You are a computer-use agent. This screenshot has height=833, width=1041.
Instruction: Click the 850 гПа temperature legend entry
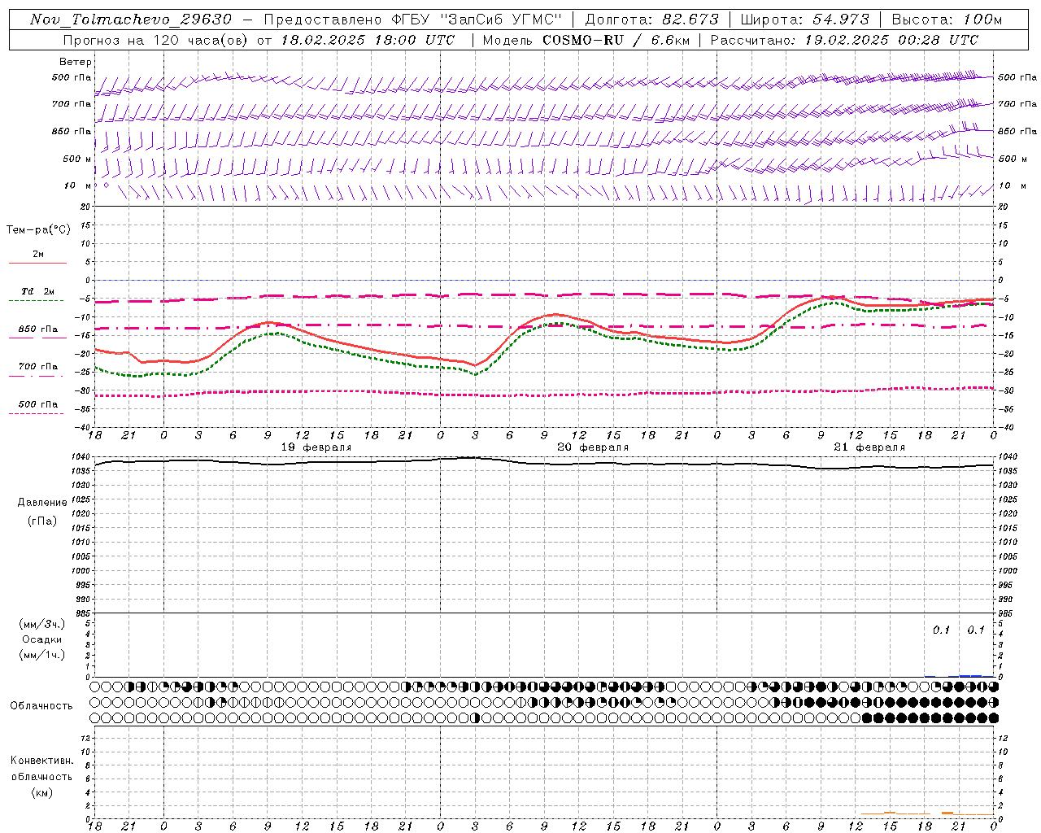(38, 329)
